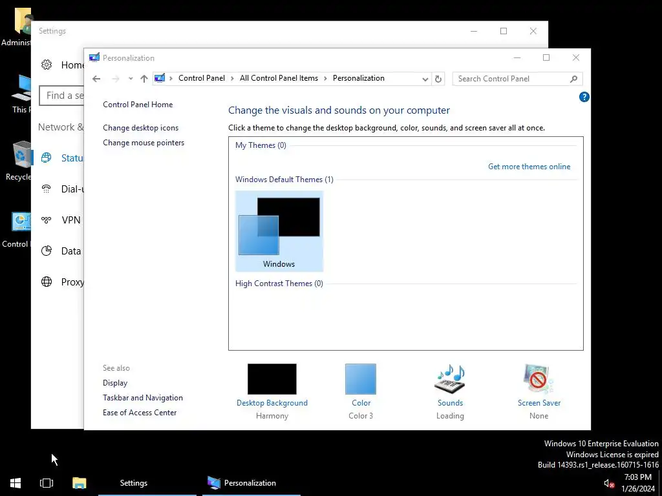Click the Find a setting box in Settings
The height and width of the screenshot is (496, 662).
coord(61,96)
